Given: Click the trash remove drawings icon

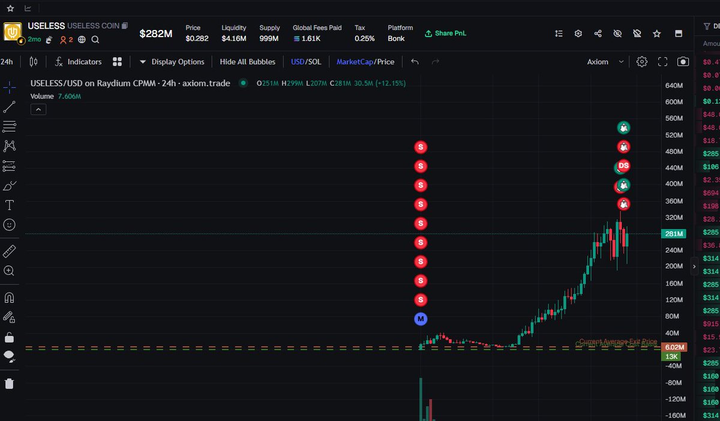Looking at the screenshot, I should pos(9,383).
